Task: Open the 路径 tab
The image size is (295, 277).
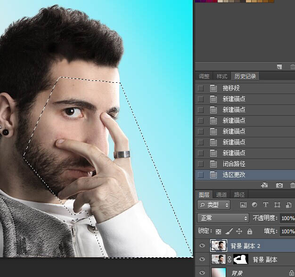Action: [x=239, y=195]
